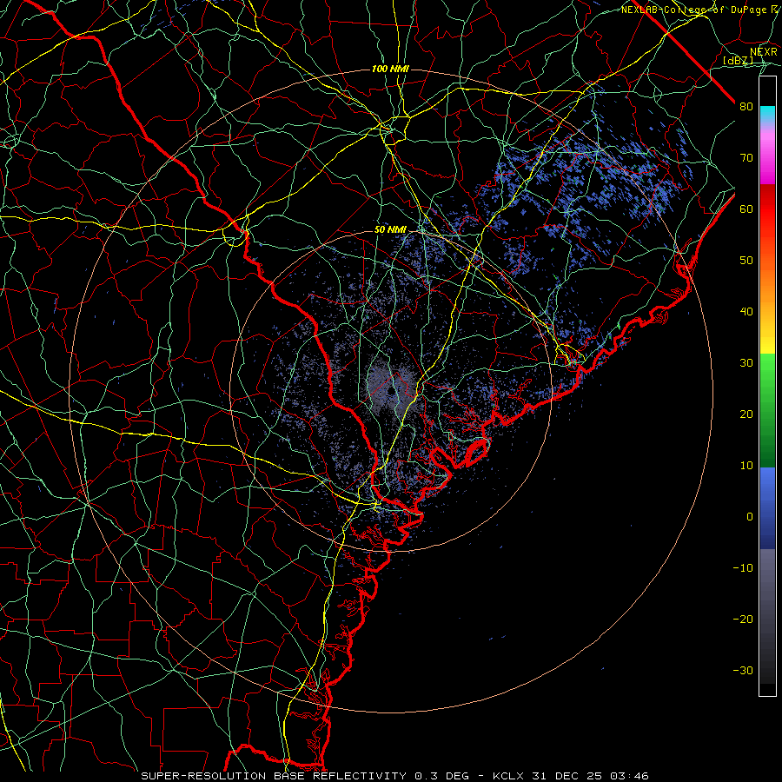Click the 80 value on the dBZ scale
The width and height of the screenshot is (782, 782).
[x=746, y=107]
